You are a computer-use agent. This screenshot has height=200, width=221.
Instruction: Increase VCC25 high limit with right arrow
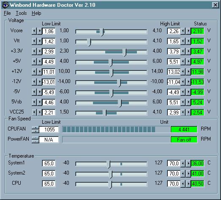tap(188, 113)
